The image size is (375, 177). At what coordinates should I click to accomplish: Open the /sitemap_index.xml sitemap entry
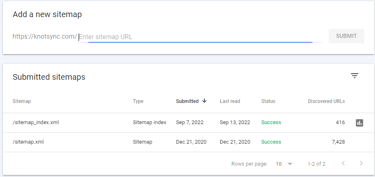(x=36, y=122)
